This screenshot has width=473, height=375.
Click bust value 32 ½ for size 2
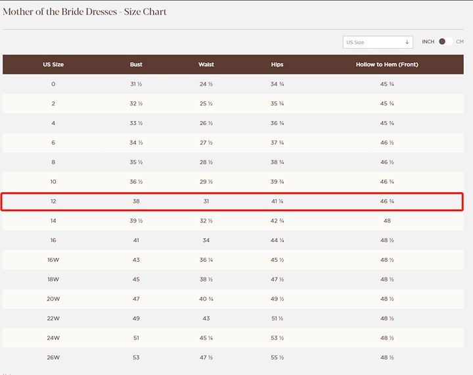tap(136, 104)
